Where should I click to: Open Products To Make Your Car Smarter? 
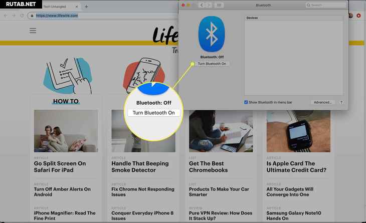coord(219,192)
